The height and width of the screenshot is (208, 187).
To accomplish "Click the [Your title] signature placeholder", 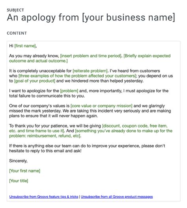I will [x=19, y=181].
